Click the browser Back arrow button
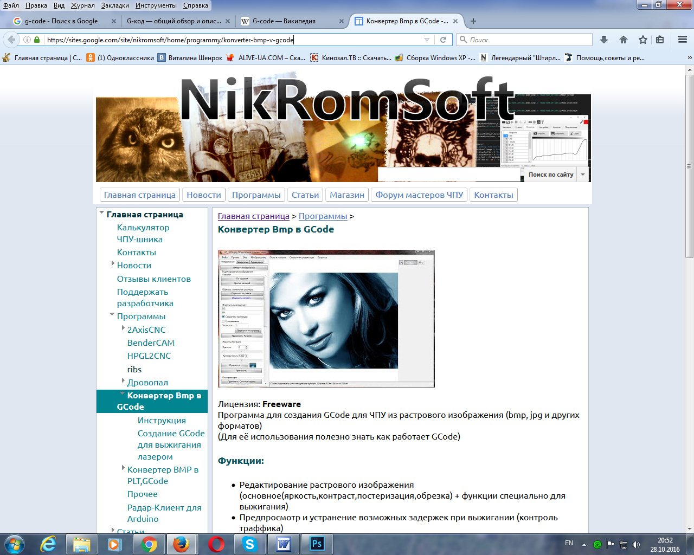Viewport: 694px width, 555px height. [x=11, y=40]
